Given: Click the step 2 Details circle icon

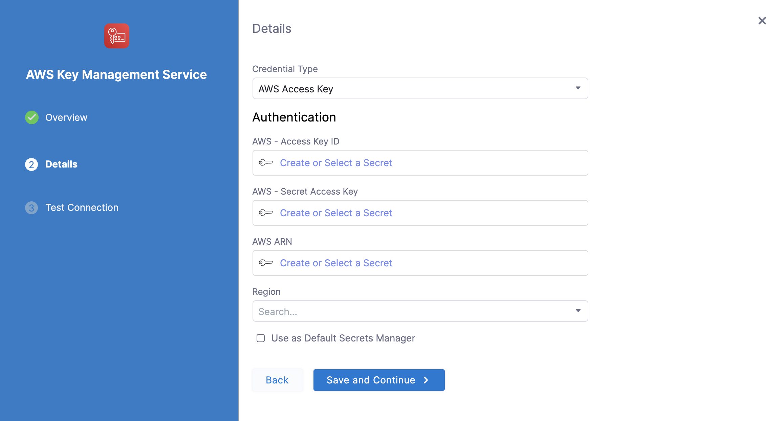Looking at the screenshot, I should [31, 164].
